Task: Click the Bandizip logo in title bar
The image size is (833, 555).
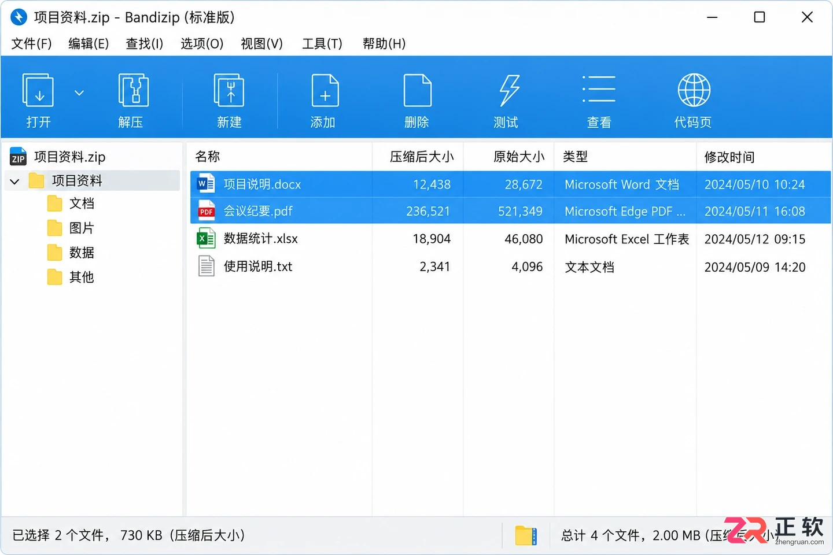Action: (x=19, y=17)
